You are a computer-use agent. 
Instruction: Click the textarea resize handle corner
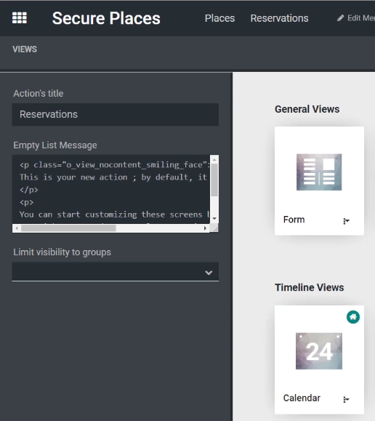coord(215,229)
